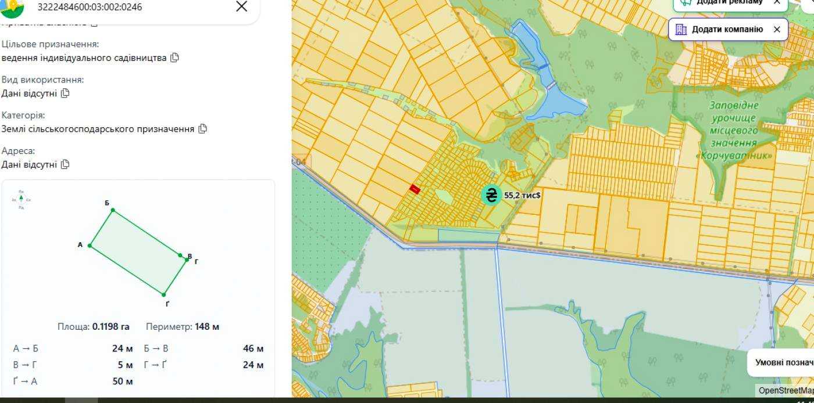Viewport: 814px width, 403px height.
Task: Click the "В → Г" 5 м side row
Action: coord(73,365)
